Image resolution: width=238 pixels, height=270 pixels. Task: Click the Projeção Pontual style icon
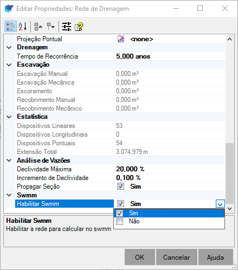pyautogui.click(x=120, y=39)
